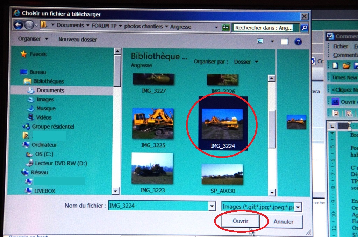Open the Organiser menu
The width and height of the screenshot is (358, 237).
pyautogui.click(x=33, y=39)
